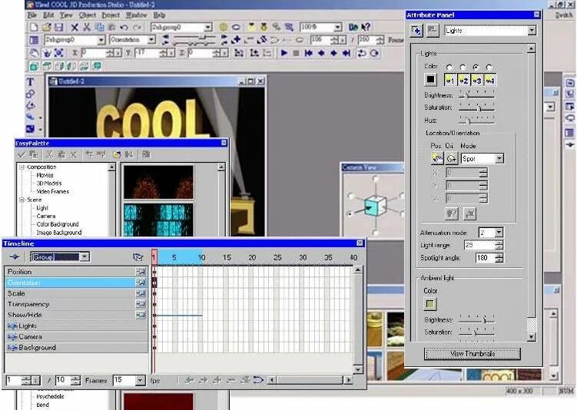Click the New document icon in toolbar

pos(34,27)
